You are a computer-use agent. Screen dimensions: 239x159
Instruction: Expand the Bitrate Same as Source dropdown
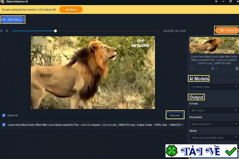click(x=214, y=138)
